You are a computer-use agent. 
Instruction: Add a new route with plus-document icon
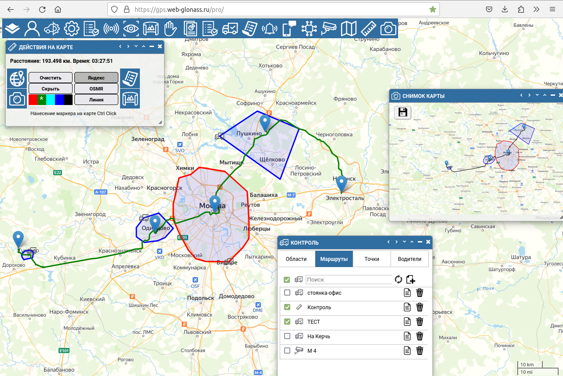[x=411, y=280]
